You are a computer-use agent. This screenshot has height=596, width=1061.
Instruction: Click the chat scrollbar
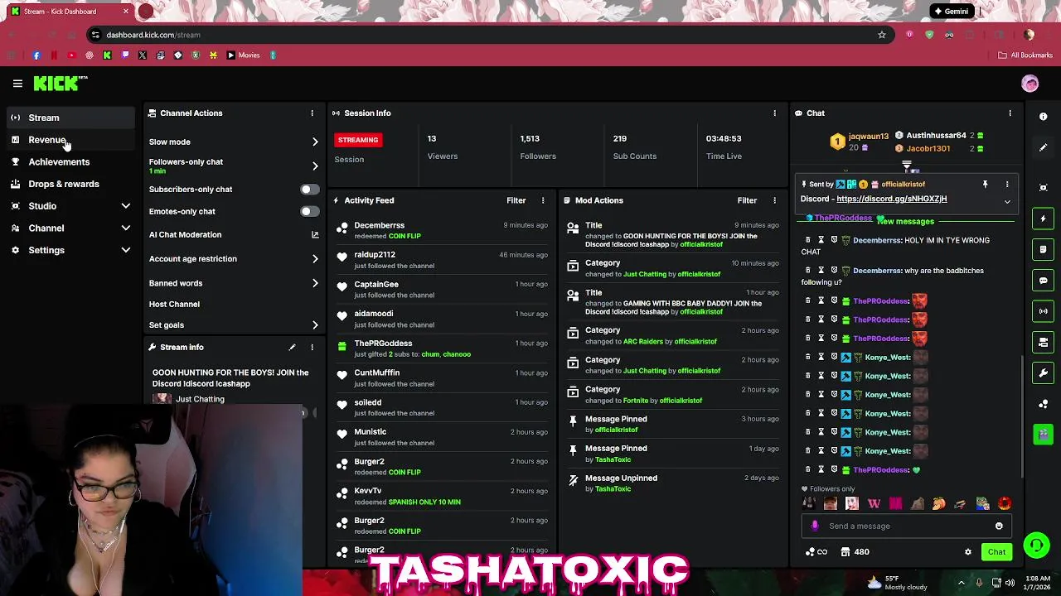tap(1021, 416)
